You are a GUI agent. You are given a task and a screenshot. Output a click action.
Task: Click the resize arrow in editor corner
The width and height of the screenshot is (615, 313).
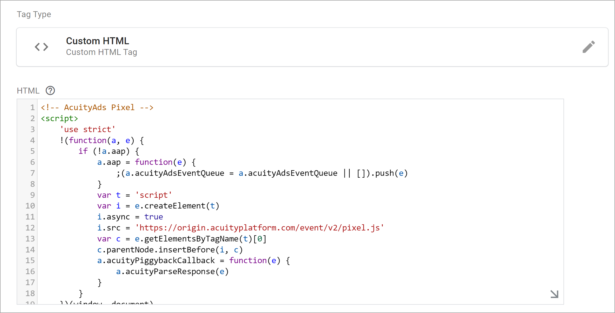[554, 294]
